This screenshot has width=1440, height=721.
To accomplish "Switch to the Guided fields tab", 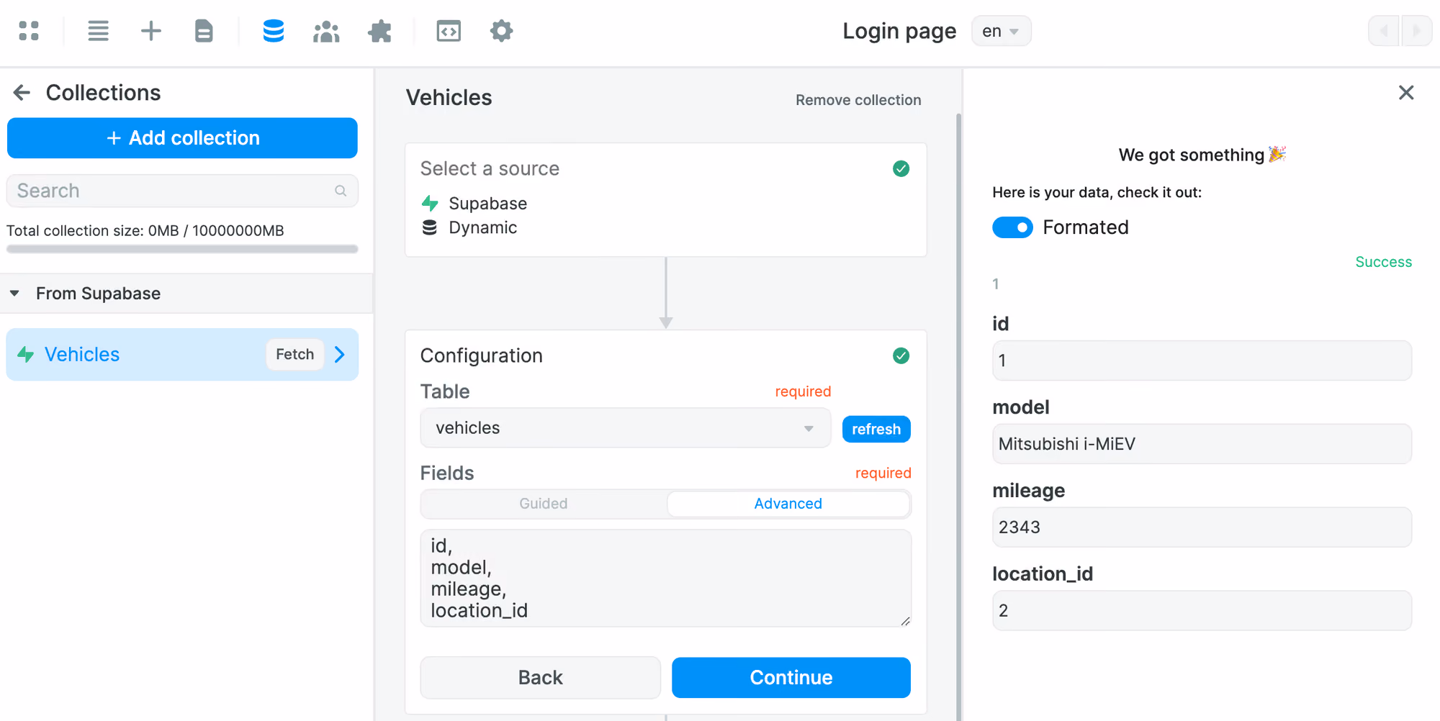I will [x=544, y=504].
